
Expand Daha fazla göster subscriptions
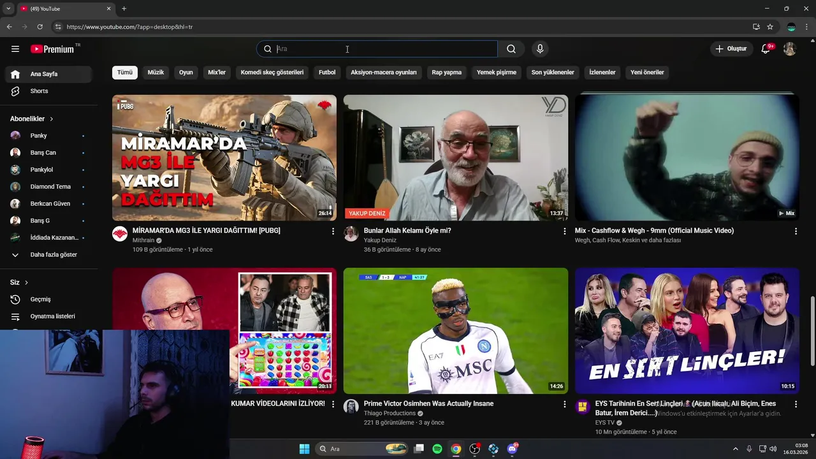[x=48, y=255]
